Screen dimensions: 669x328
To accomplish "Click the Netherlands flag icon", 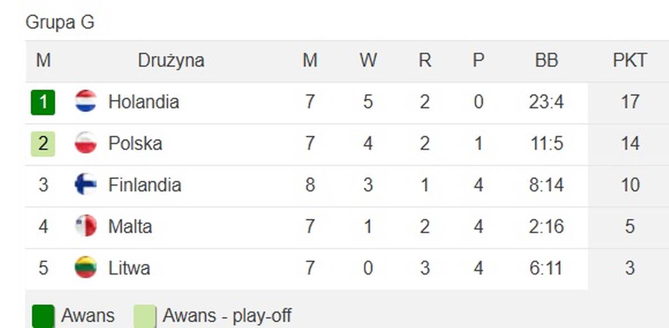I will click(x=86, y=102).
